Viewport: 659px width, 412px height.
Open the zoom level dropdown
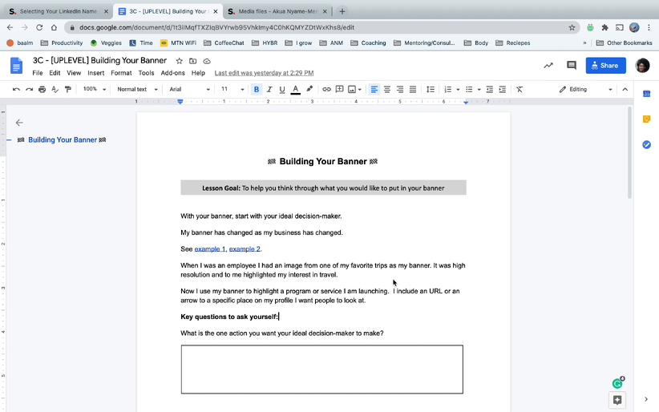[x=94, y=89]
